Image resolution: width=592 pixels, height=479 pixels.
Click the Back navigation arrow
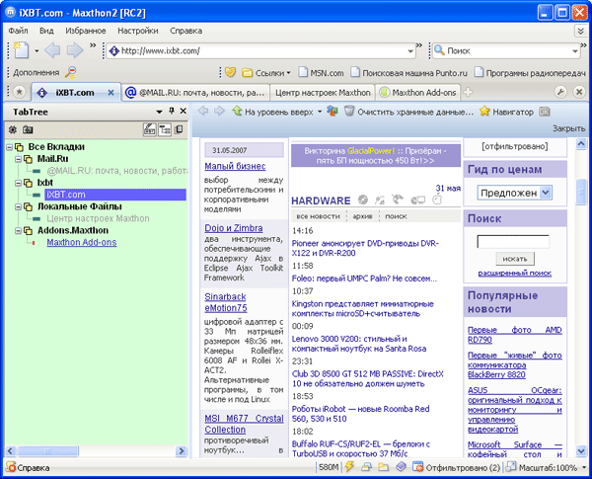point(52,50)
